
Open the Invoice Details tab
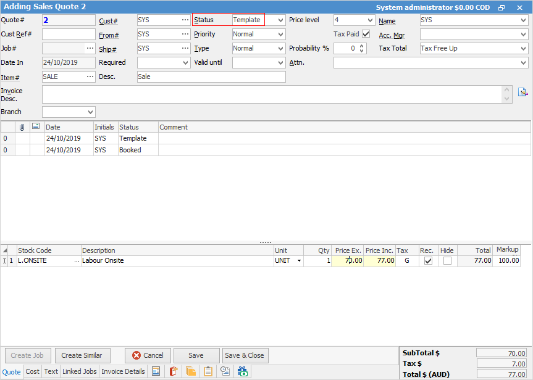[123, 371]
